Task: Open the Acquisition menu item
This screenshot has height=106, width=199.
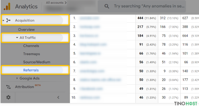Action: click(25, 20)
